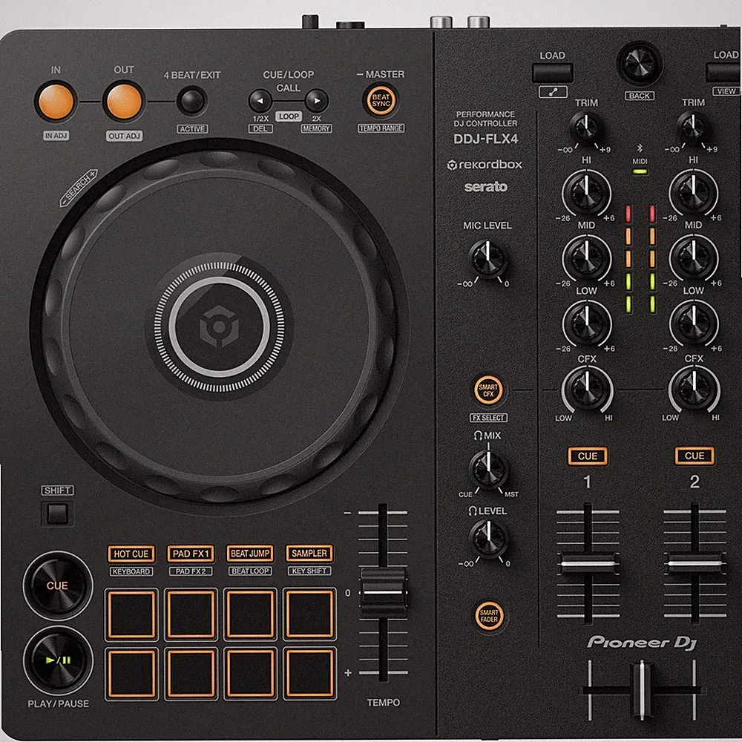742x742 pixels.
Task: Tap the orange Loop IN button
Action: coord(56,101)
